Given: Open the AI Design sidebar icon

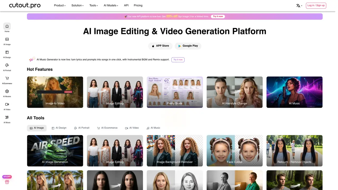Looking at the screenshot, I should pyautogui.click(x=7, y=52).
